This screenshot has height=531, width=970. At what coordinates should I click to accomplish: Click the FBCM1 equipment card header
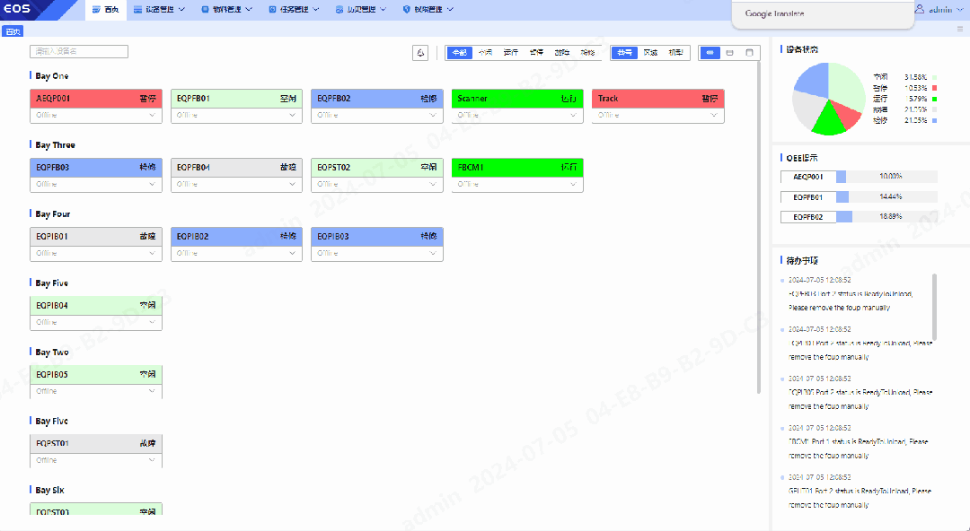pyautogui.click(x=517, y=168)
